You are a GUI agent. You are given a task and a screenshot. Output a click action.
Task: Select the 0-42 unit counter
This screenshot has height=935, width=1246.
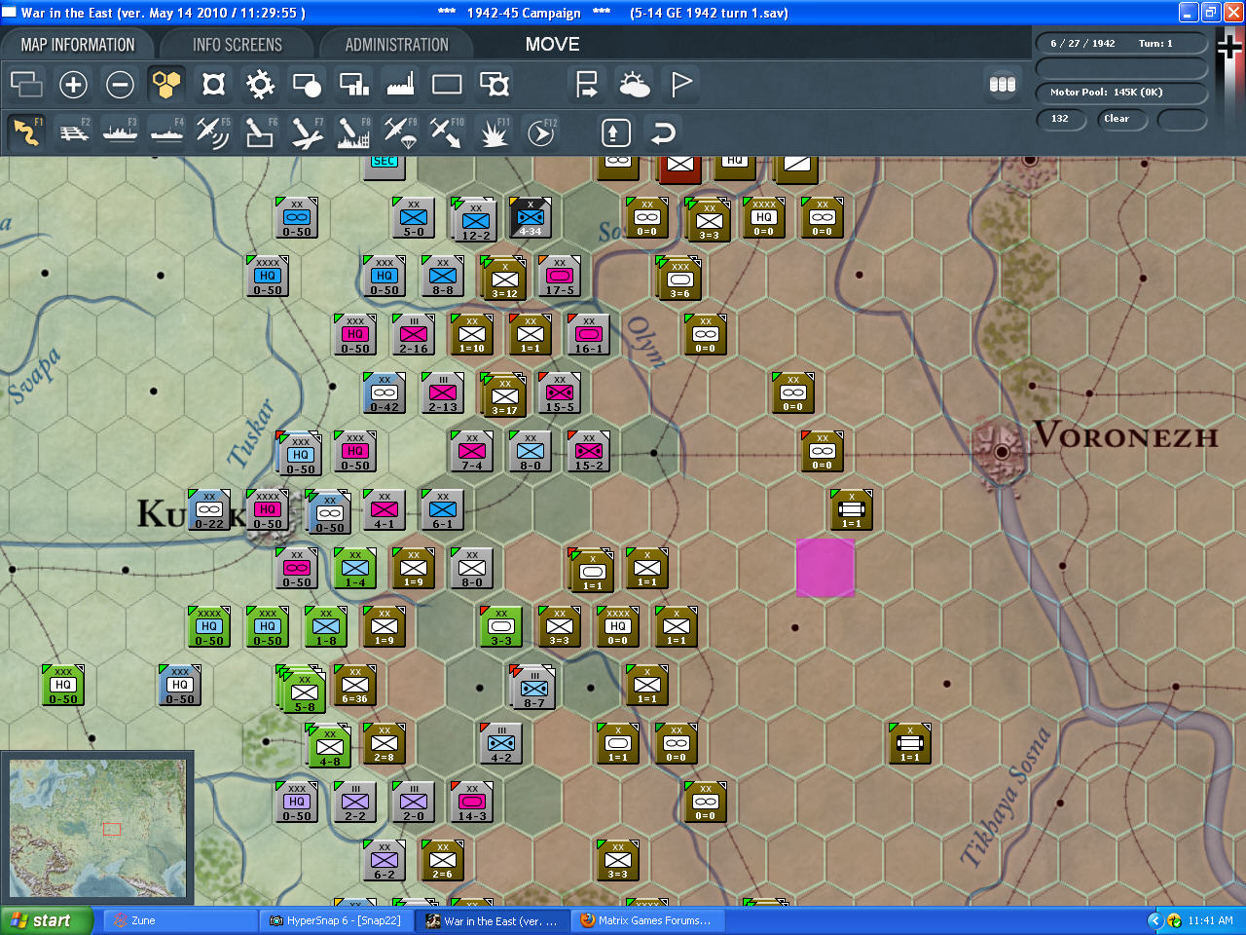[385, 393]
